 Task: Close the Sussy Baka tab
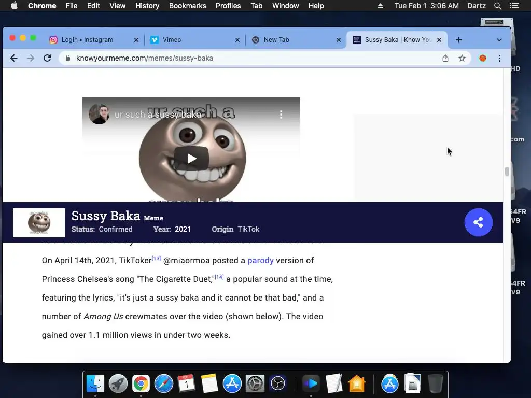pyautogui.click(x=439, y=40)
